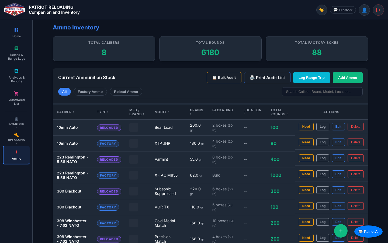The height and width of the screenshot is (243, 388).
Task: Click the logout icon in header
Action: [378, 10]
